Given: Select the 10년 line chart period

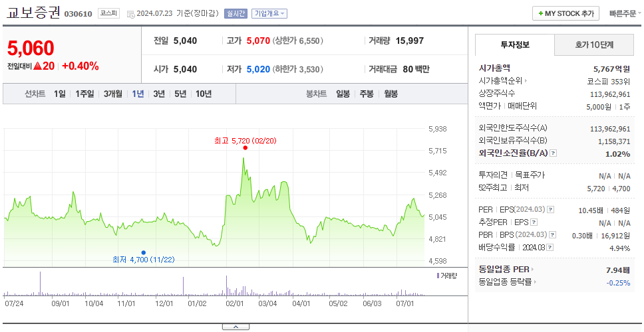Looking at the screenshot, I should 204,94.
